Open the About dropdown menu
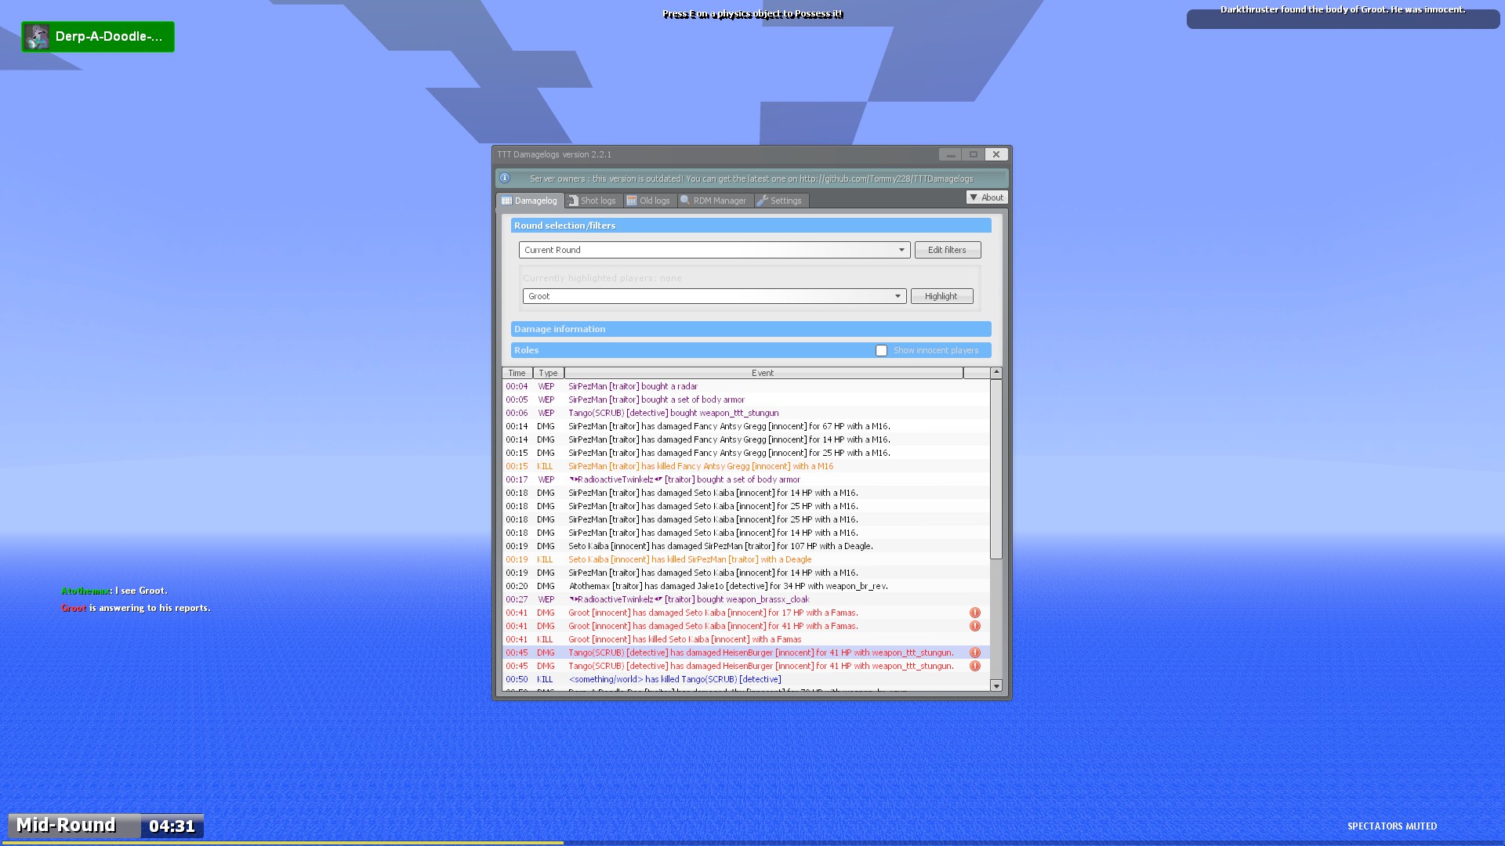1505x846 pixels. coord(986,197)
